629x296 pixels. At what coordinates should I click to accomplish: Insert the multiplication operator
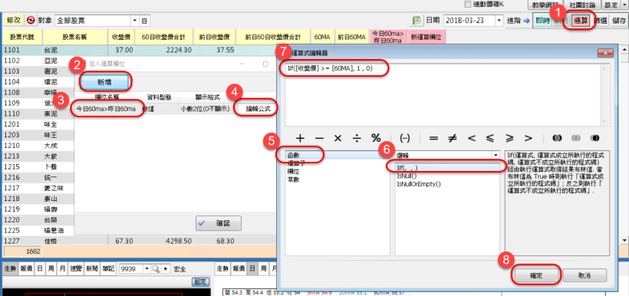(x=338, y=138)
